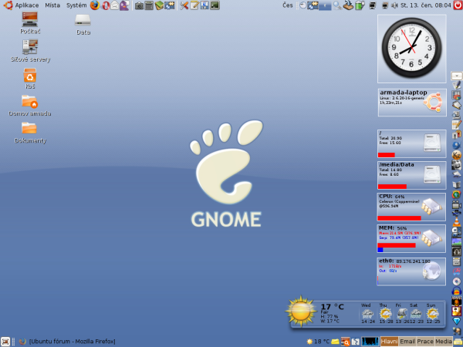Launch Firefox from the top panel
463x347 pixels.
(x=94, y=5)
